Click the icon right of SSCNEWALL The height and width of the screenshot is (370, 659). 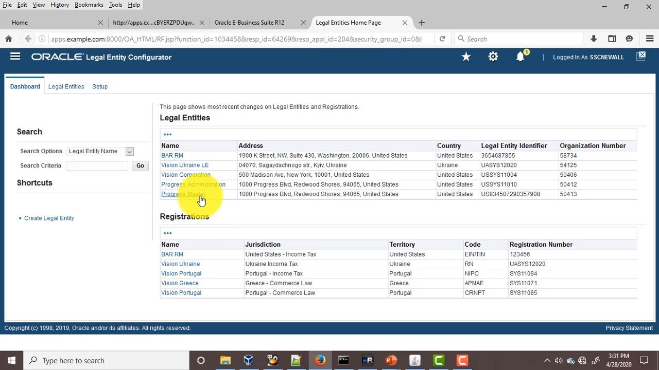coord(640,57)
